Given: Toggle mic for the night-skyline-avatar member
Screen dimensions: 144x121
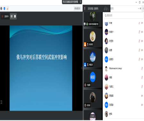Looking at the screenshot, I should (x=139, y=32).
